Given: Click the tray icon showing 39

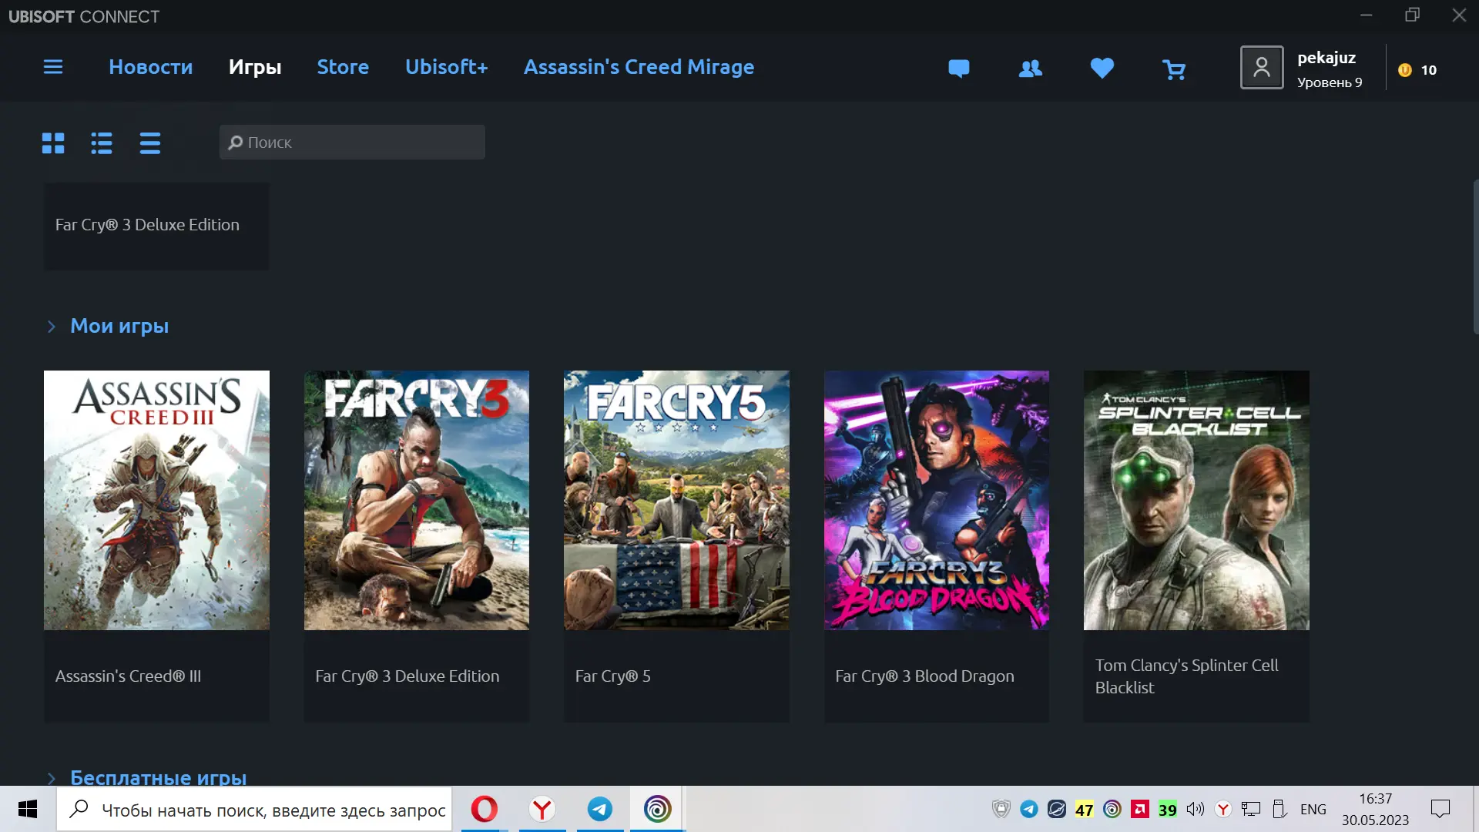Looking at the screenshot, I should point(1168,809).
